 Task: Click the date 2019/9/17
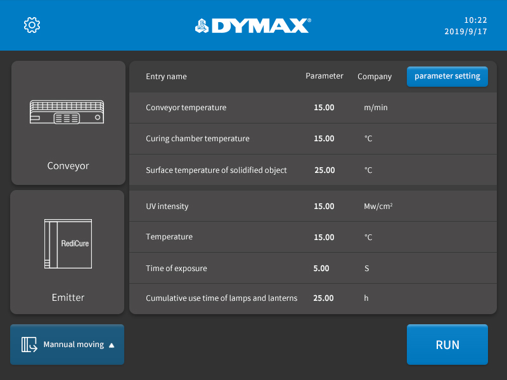pyautogui.click(x=466, y=31)
